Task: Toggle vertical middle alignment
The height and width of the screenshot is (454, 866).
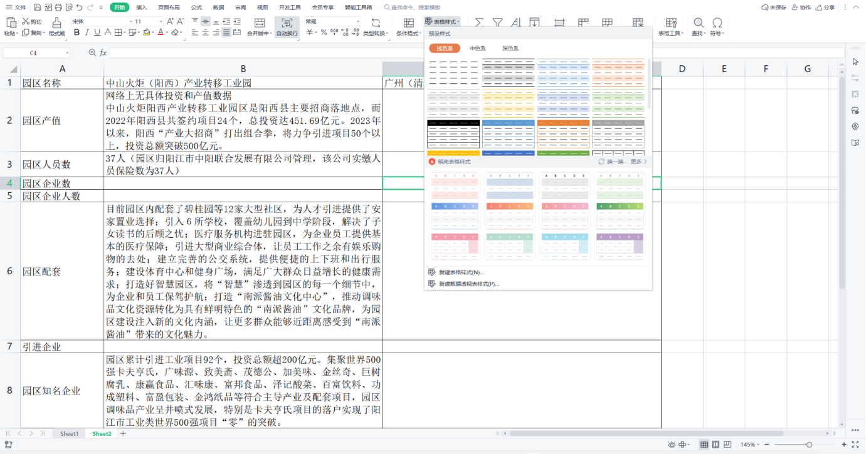Action: (205, 21)
